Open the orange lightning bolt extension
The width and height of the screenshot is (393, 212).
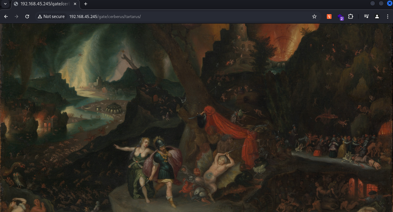(x=329, y=17)
